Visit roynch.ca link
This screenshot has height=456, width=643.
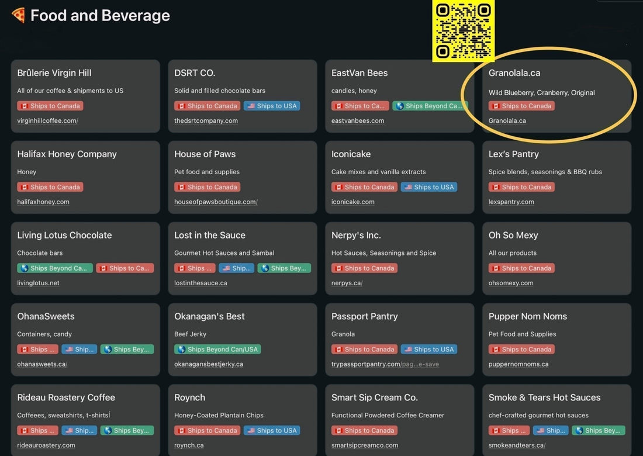point(189,445)
